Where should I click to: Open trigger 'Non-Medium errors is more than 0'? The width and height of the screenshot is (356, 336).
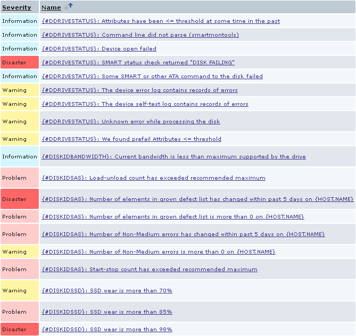point(159,252)
